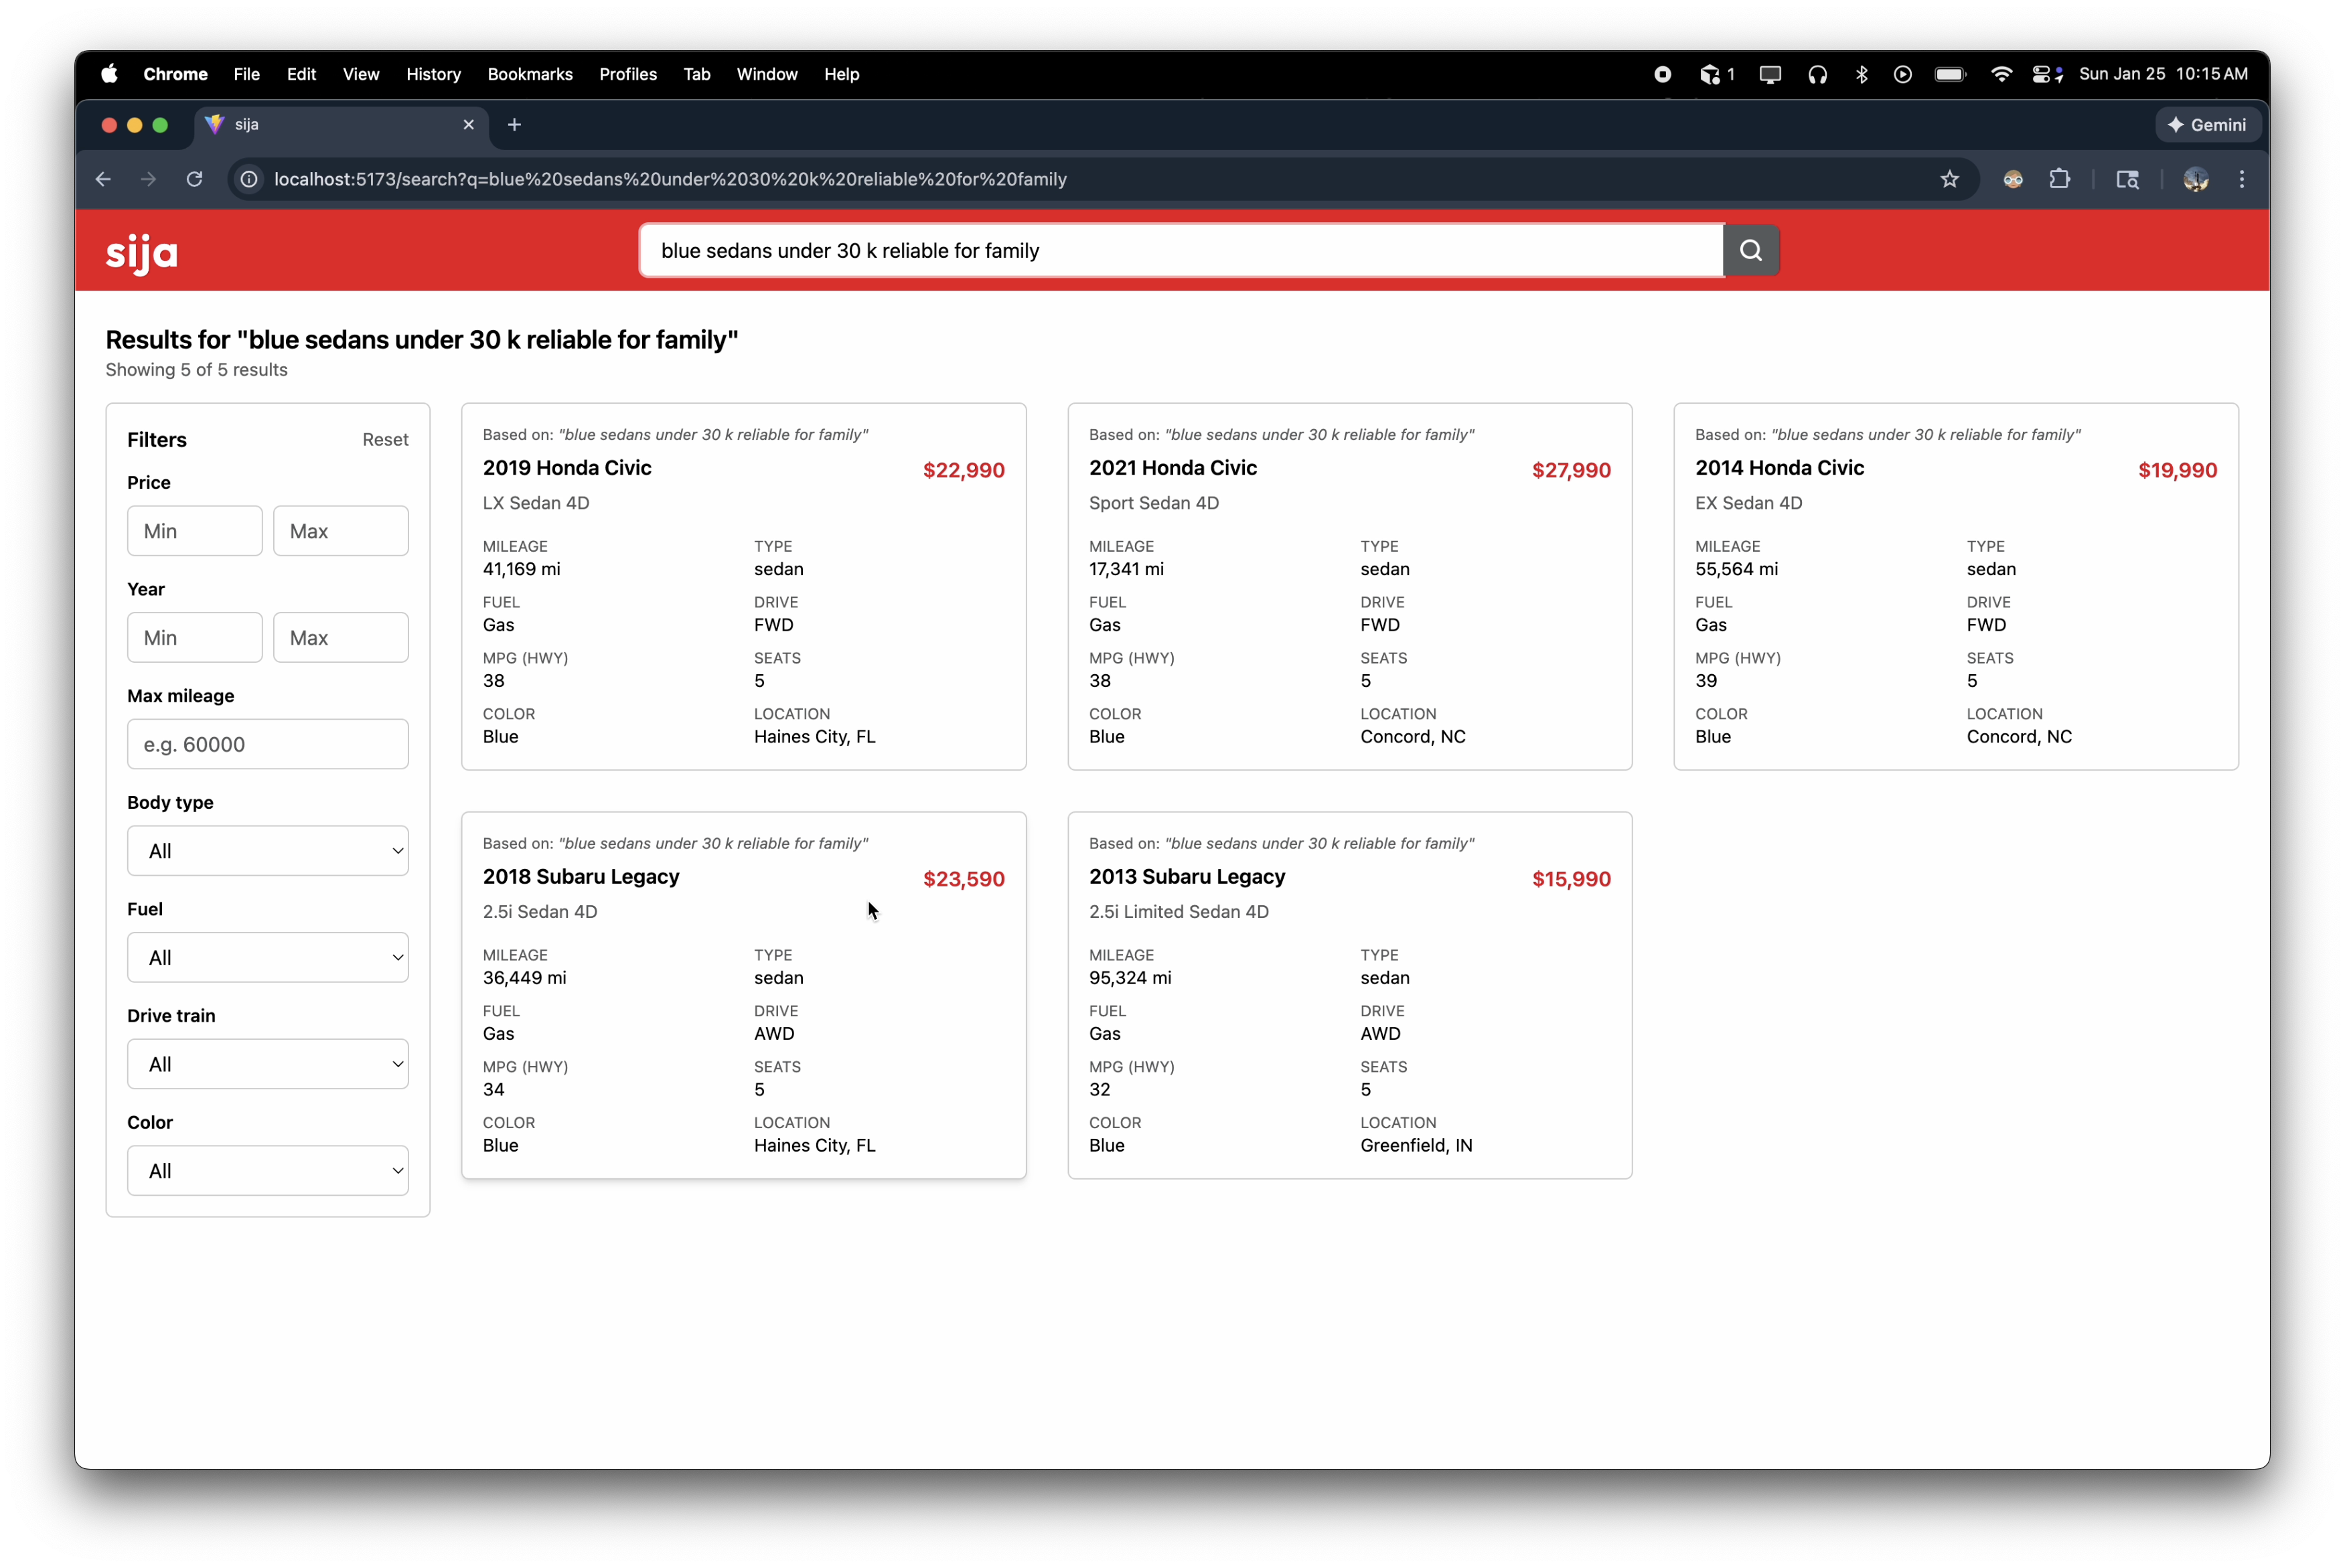Open the Color filter dropdown
Screen dimensions: 2345x1568
click(267, 1171)
